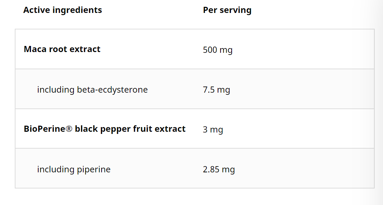
Task: Click the word BioPerine
Action: coord(44,129)
